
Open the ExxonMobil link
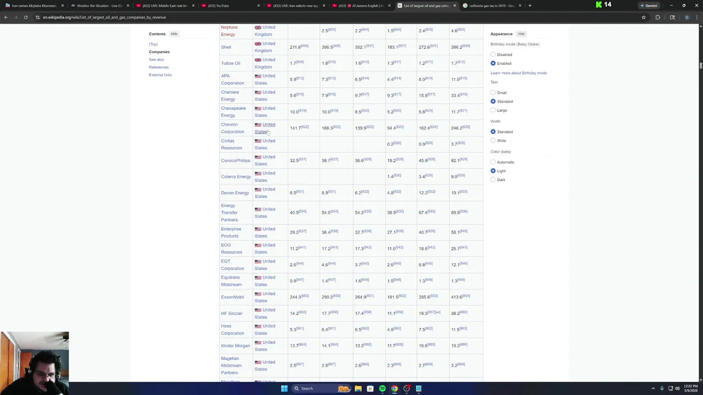tap(232, 297)
